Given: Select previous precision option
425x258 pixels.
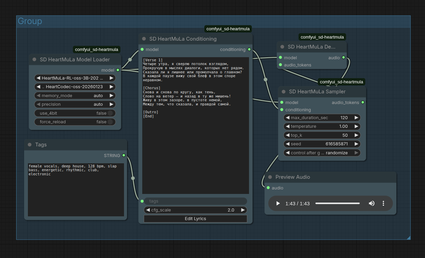Looking at the screenshot, I should tap(38, 104).
